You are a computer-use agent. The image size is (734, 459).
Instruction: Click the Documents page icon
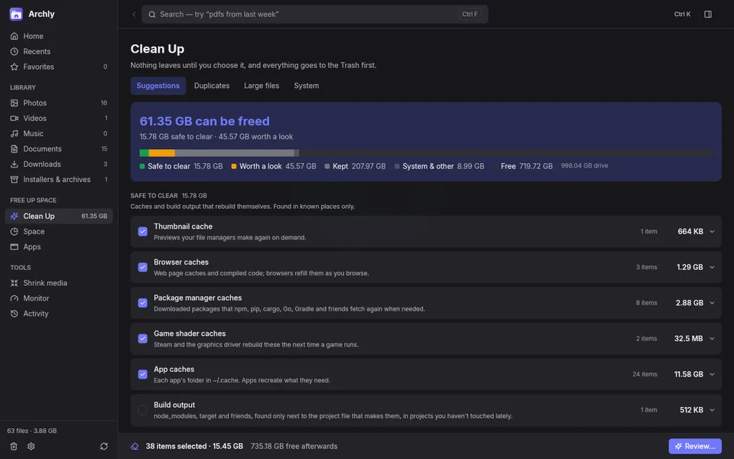click(14, 149)
